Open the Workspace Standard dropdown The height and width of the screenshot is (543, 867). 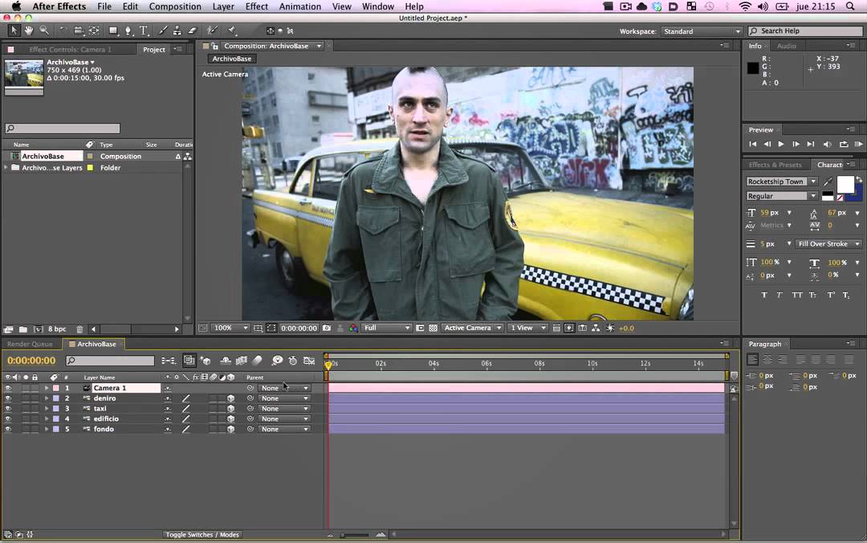(x=701, y=31)
